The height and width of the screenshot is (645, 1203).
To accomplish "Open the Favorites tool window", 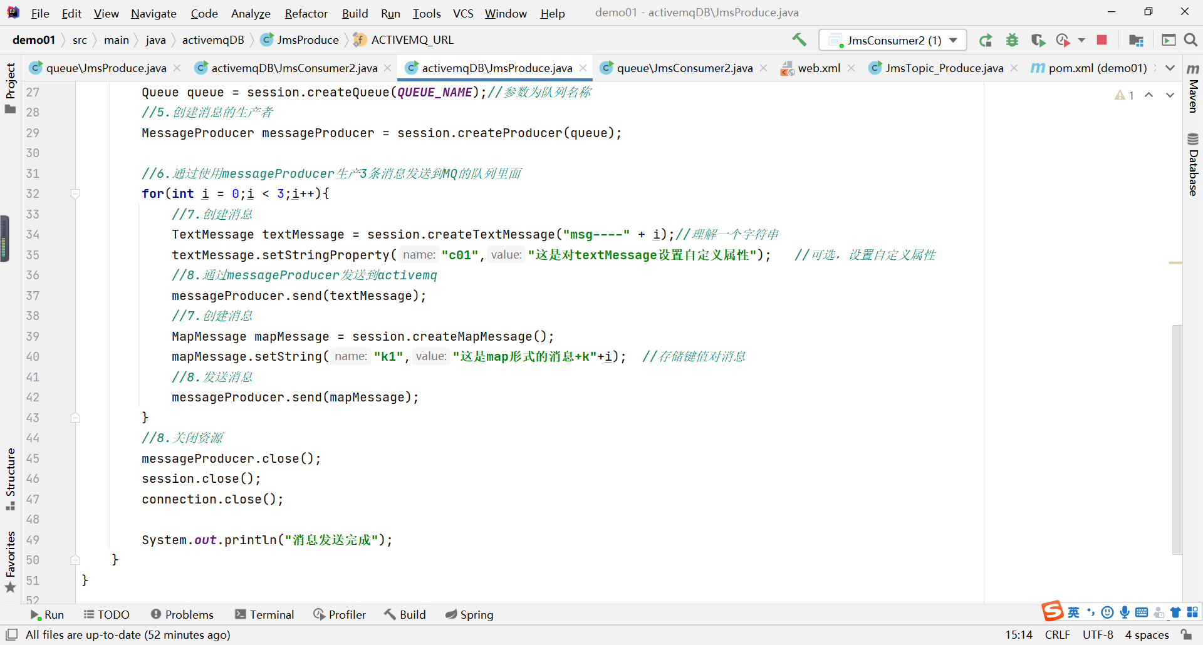I will [10, 561].
